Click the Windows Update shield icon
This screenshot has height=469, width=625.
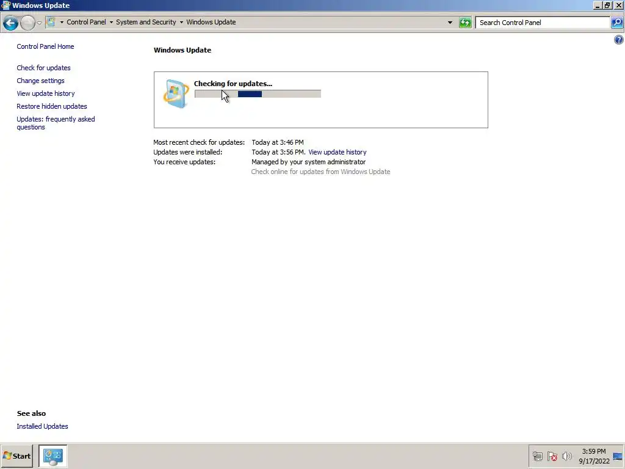[x=176, y=94]
